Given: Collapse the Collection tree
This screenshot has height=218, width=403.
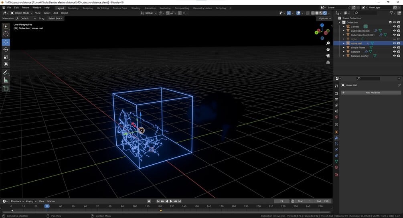Looking at the screenshot, I should (x=340, y=22).
